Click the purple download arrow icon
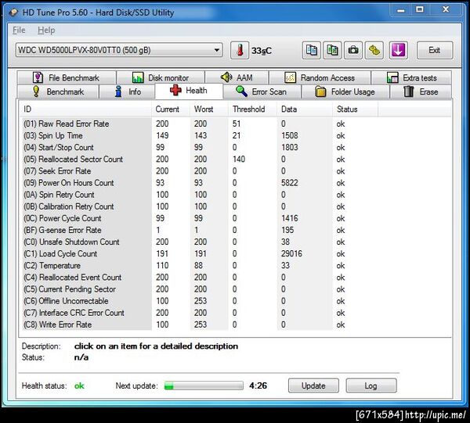The width and height of the screenshot is (470, 423). (399, 50)
